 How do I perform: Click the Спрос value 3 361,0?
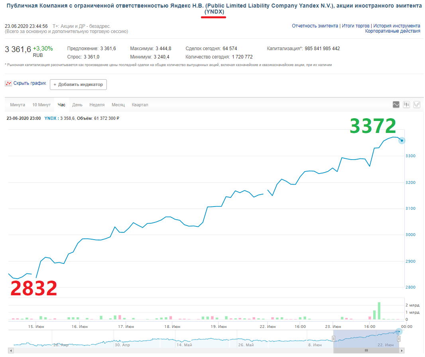(x=92, y=57)
